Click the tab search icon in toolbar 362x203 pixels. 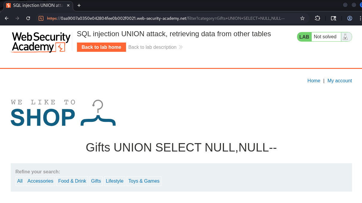pyautogui.click(x=334, y=18)
